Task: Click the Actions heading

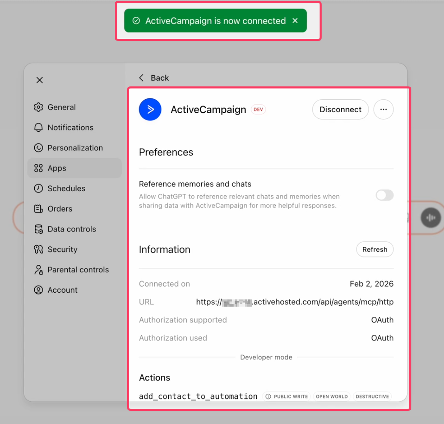Action: pyautogui.click(x=155, y=378)
